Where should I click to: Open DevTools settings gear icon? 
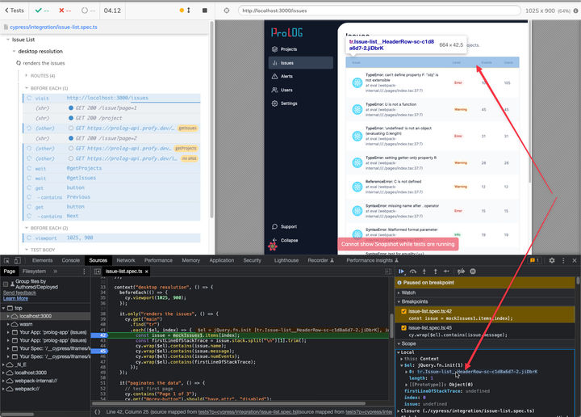[551, 260]
